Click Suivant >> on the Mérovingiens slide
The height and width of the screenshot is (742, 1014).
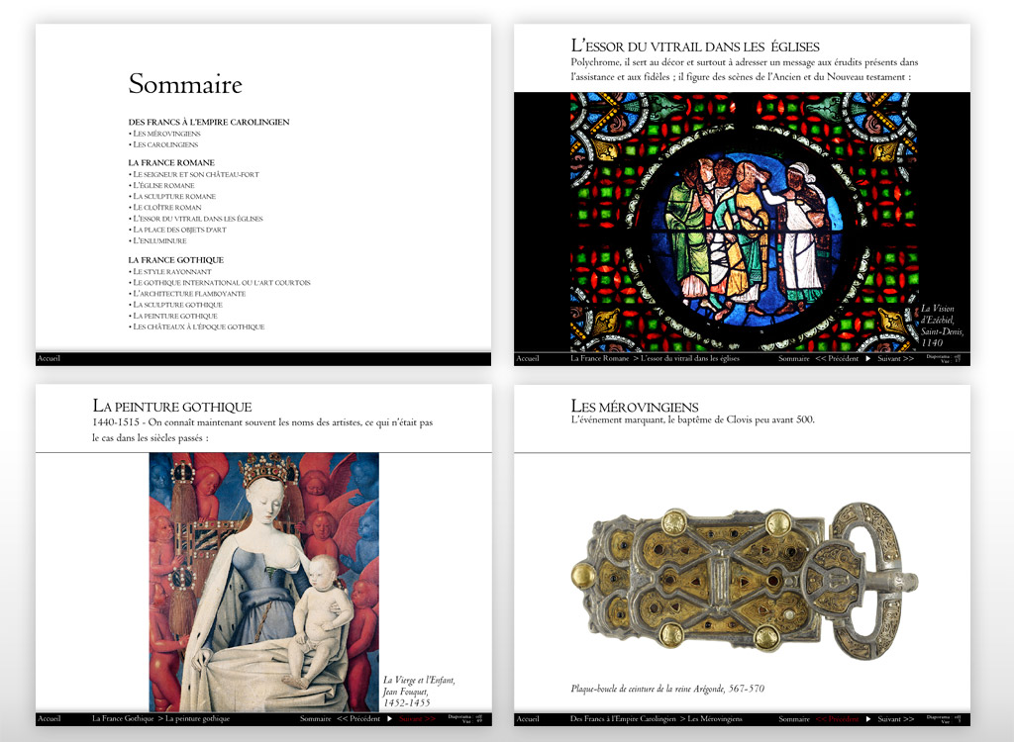tap(895, 718)
